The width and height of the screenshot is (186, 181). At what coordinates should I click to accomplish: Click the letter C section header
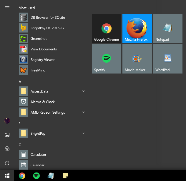click(x=20, y=145)
